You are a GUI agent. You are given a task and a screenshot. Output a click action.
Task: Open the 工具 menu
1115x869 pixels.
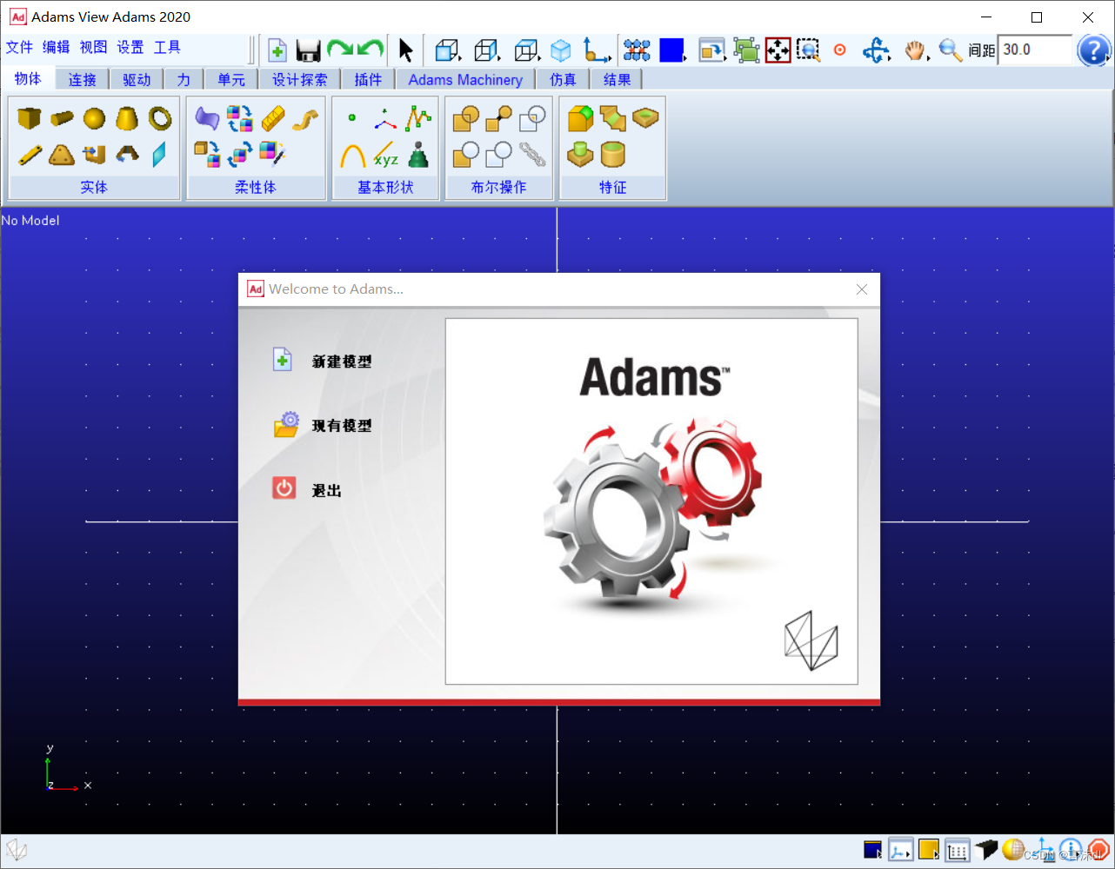tap(167, 47)
